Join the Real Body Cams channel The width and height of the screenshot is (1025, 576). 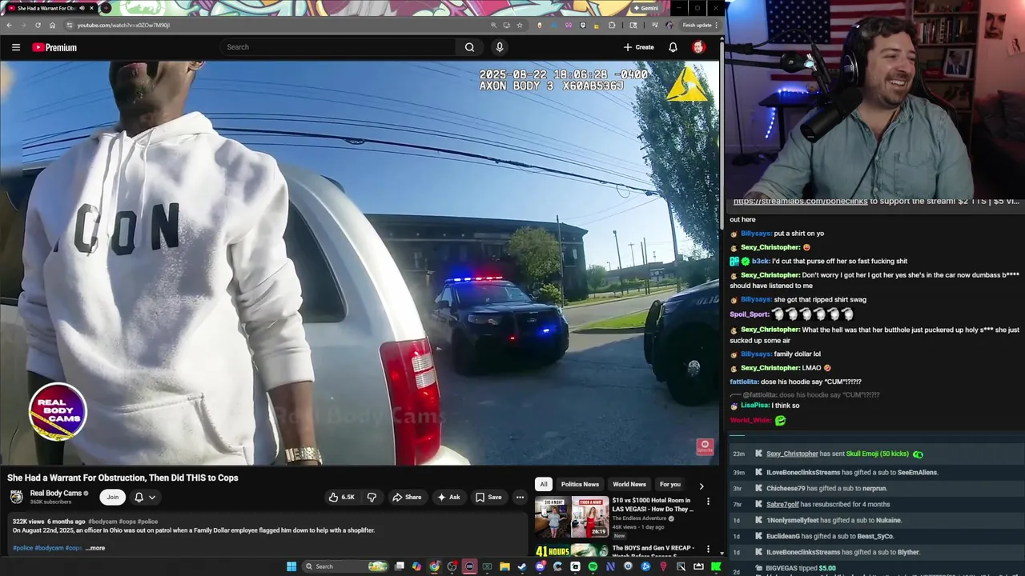click(x=113, y=497)
